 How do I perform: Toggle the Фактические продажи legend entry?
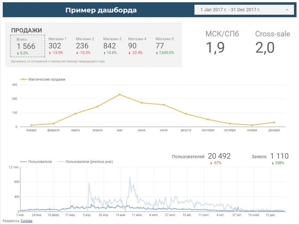[43, 79]
